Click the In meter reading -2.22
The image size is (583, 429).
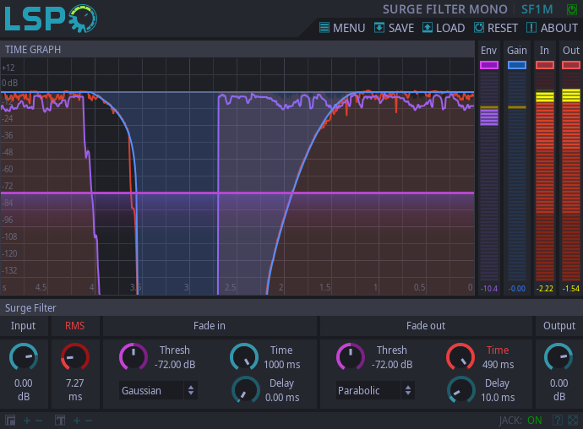[545, 289]
